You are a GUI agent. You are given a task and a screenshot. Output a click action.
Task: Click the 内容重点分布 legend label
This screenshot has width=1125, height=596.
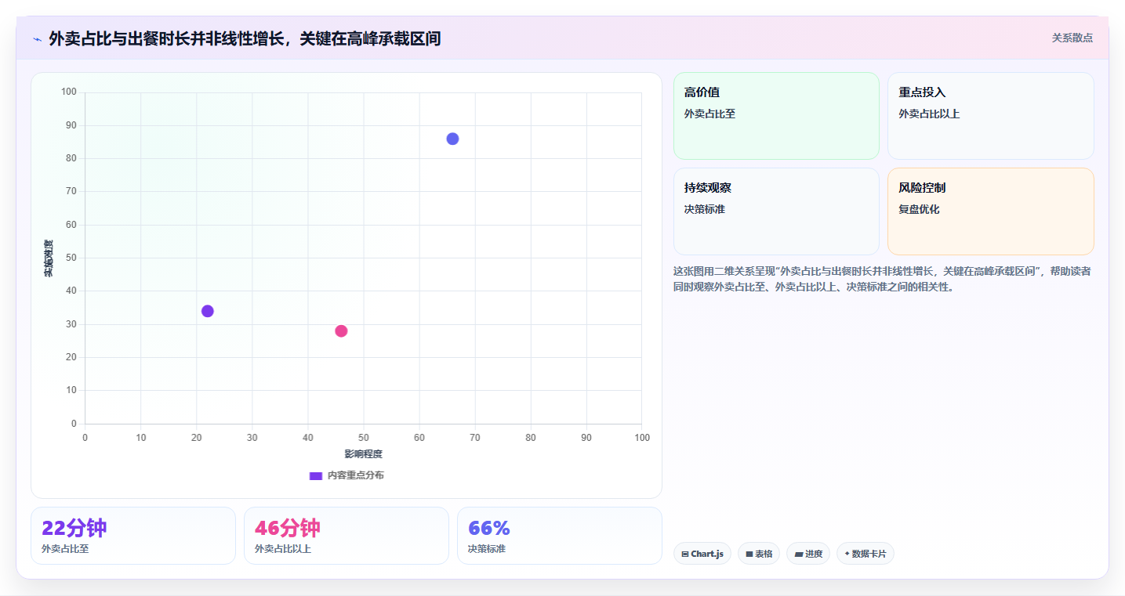pos(355,475)
